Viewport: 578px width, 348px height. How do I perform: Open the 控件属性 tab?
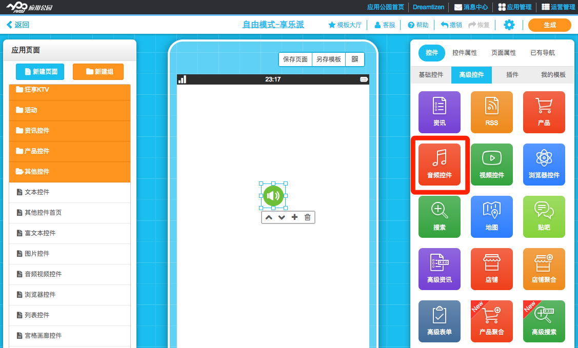465,53
